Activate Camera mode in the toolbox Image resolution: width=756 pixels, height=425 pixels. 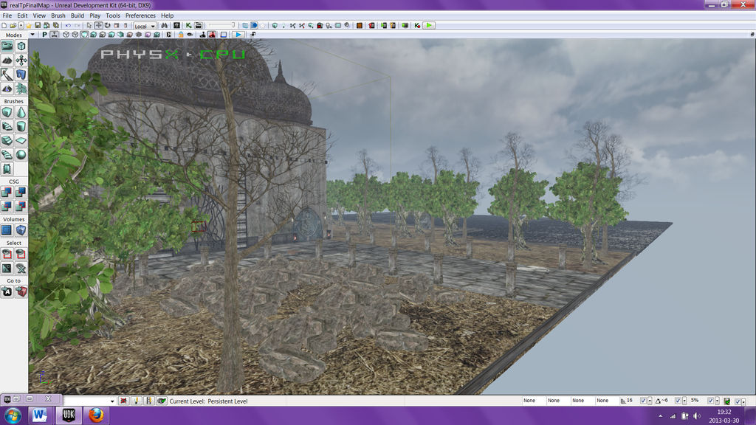[7, 46]
